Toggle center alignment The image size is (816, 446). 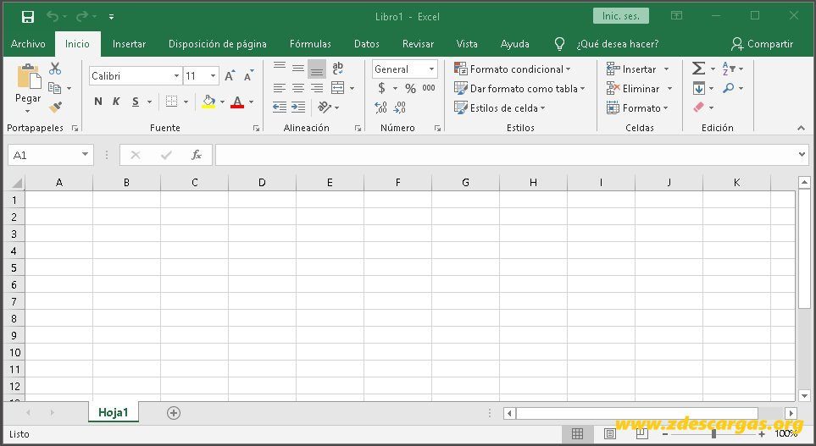(x=298, y=88)
